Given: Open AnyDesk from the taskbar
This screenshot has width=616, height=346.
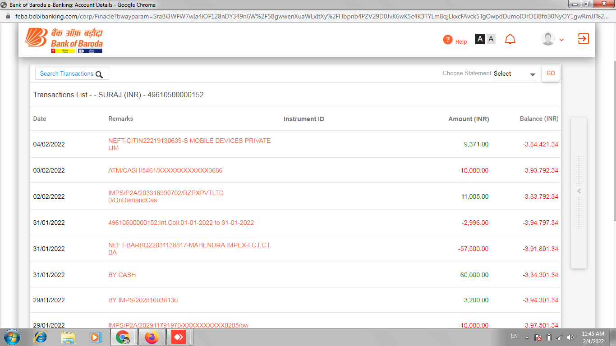Looking at the screenshot, I should coord(179,337).
